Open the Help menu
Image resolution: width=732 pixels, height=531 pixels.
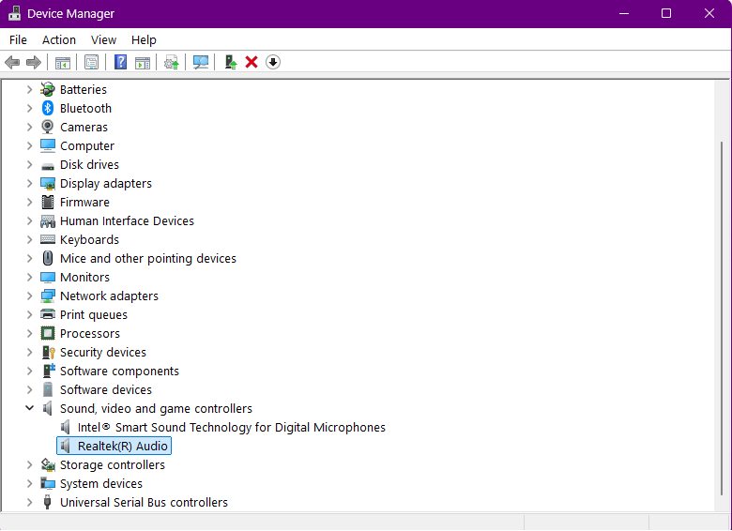pos(144,40)
